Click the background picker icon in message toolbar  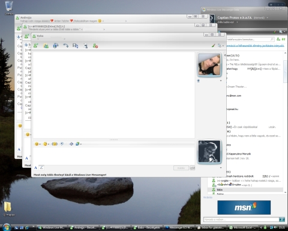point(71,144)
